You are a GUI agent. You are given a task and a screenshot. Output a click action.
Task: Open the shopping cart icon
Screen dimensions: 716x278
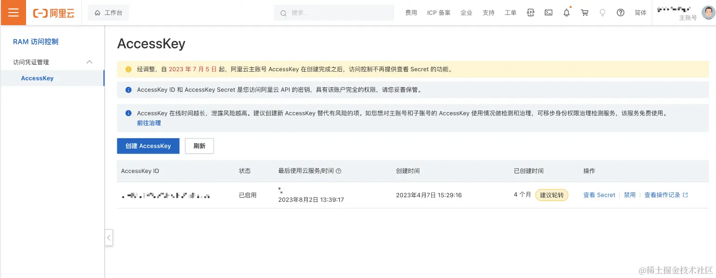(x=585, y=13)
